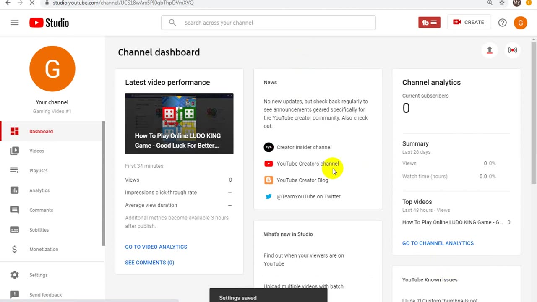Open Comments in the sidebar
This screenshot has width=537, height=302.
coord(51,210)
